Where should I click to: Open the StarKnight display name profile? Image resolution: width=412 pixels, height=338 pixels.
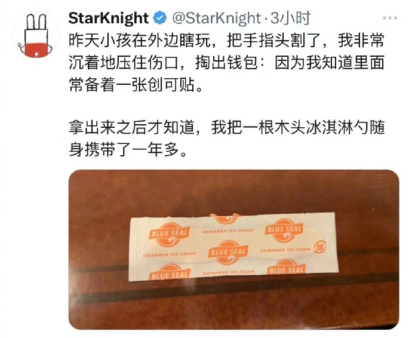(109, 18)
